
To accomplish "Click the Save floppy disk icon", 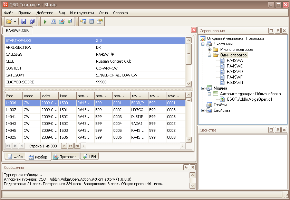I will pos(24,21).
